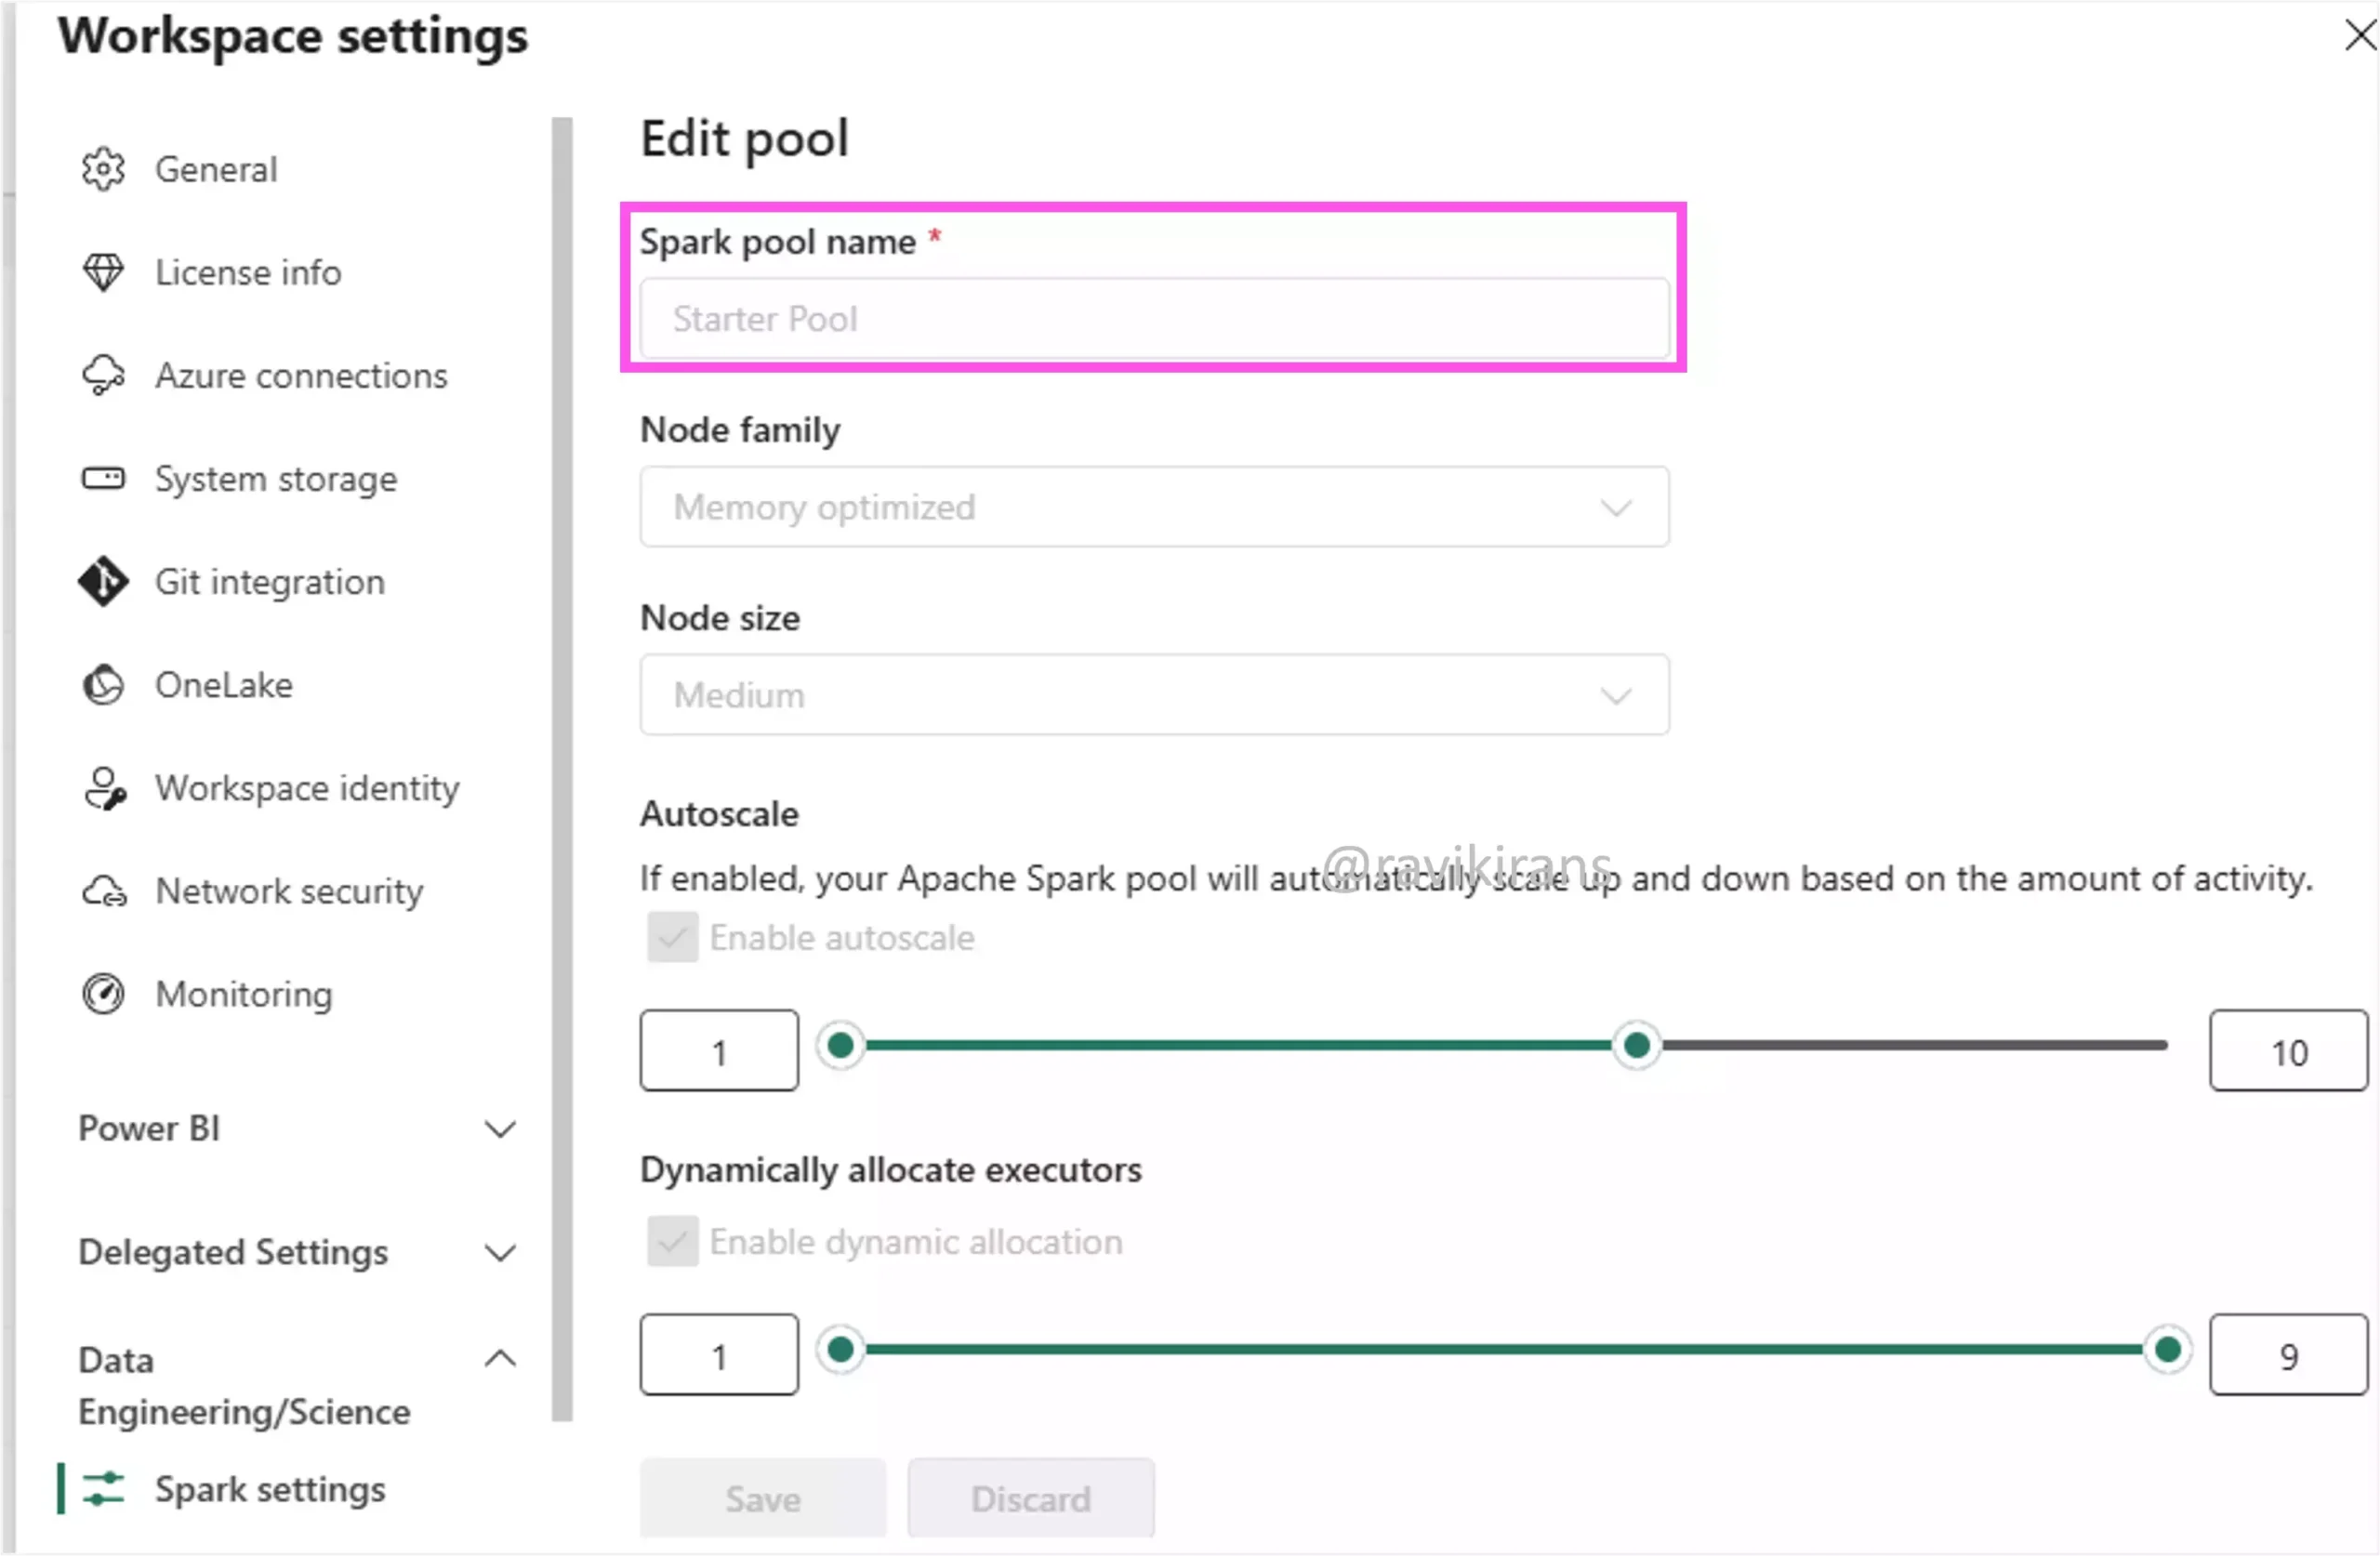2380x1556 pixels.
Task: Click the Node size label
Action: pyautogui.click(x=720, y=617)
